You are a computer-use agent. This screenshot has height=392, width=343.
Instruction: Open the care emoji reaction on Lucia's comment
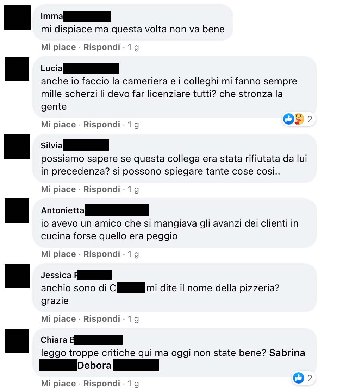point(299,119)
